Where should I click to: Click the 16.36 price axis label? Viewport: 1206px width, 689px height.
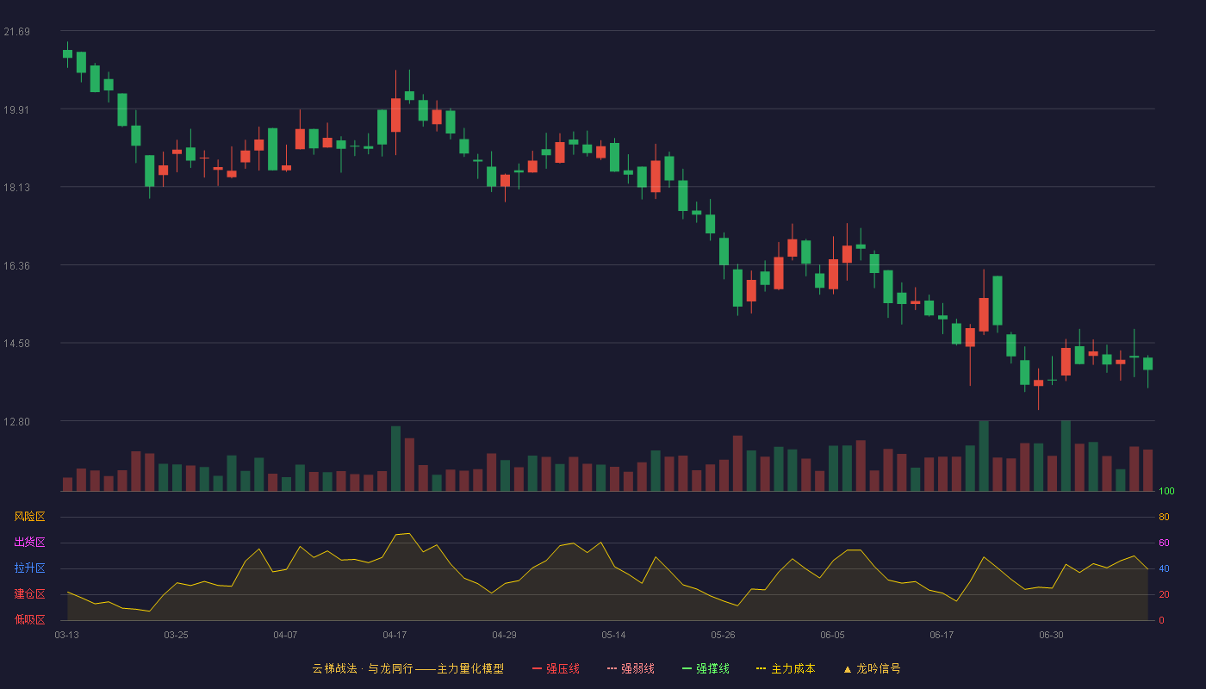coord(16,266)
